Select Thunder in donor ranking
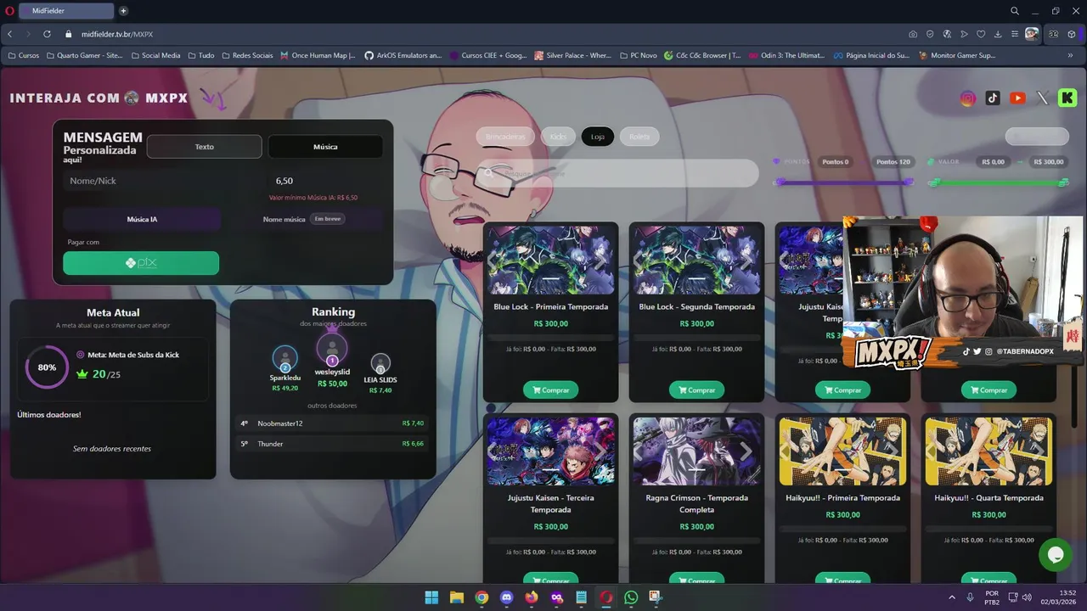Screen dimensions: 1087x611 coord(333,443)
